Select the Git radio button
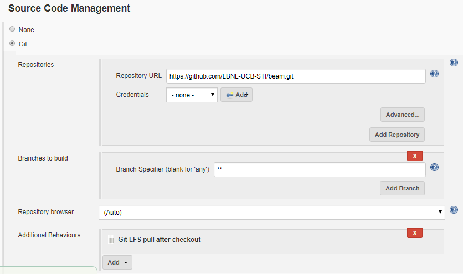 pyautogui.click(x=12, y=43)
